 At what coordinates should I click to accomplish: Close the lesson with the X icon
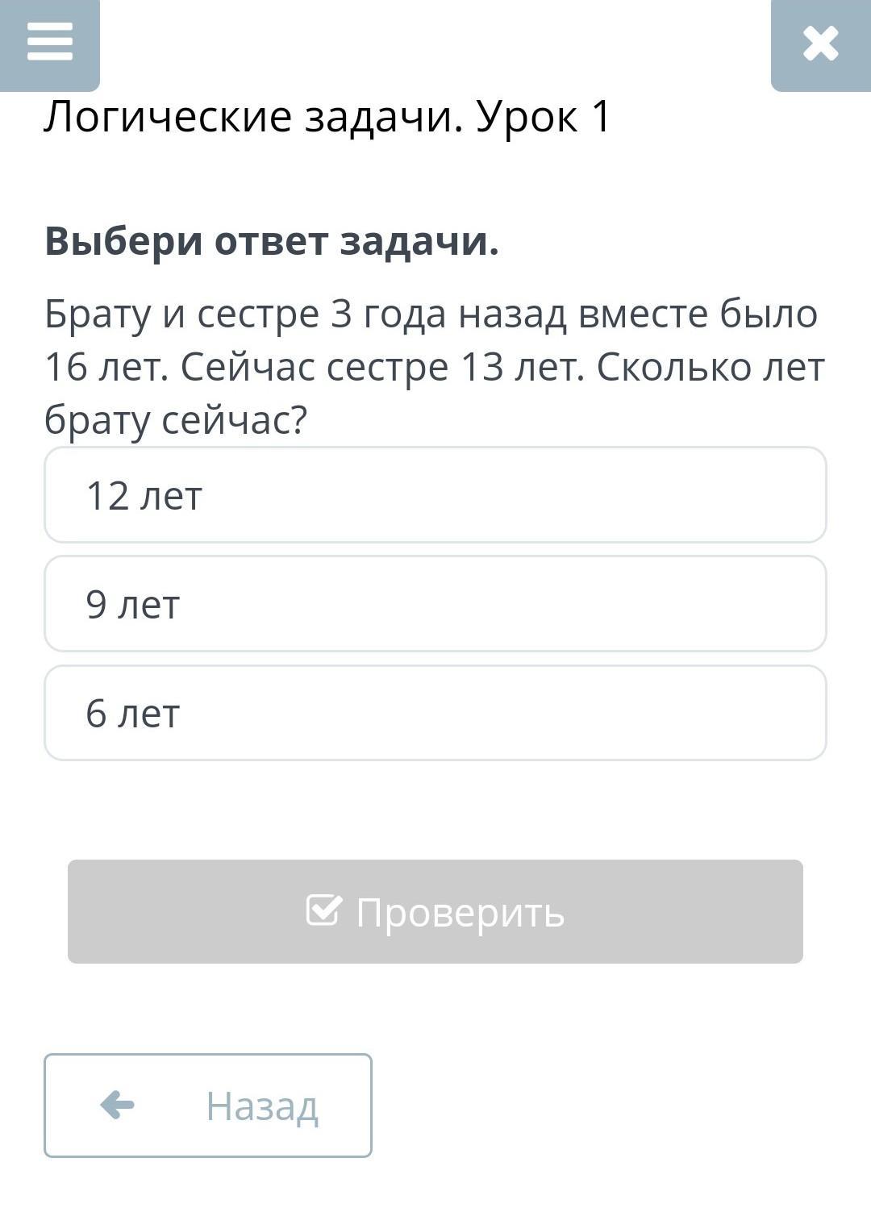[820, 44]
